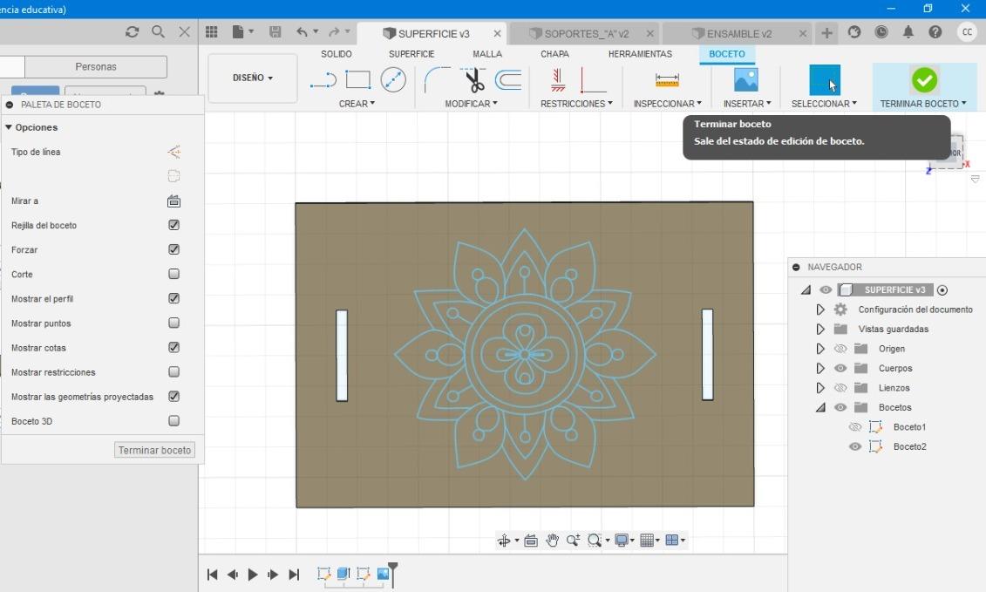Click the Mirar a look-at icon
The width and height of the screenshot is (986, 592).
click(174, 201)
